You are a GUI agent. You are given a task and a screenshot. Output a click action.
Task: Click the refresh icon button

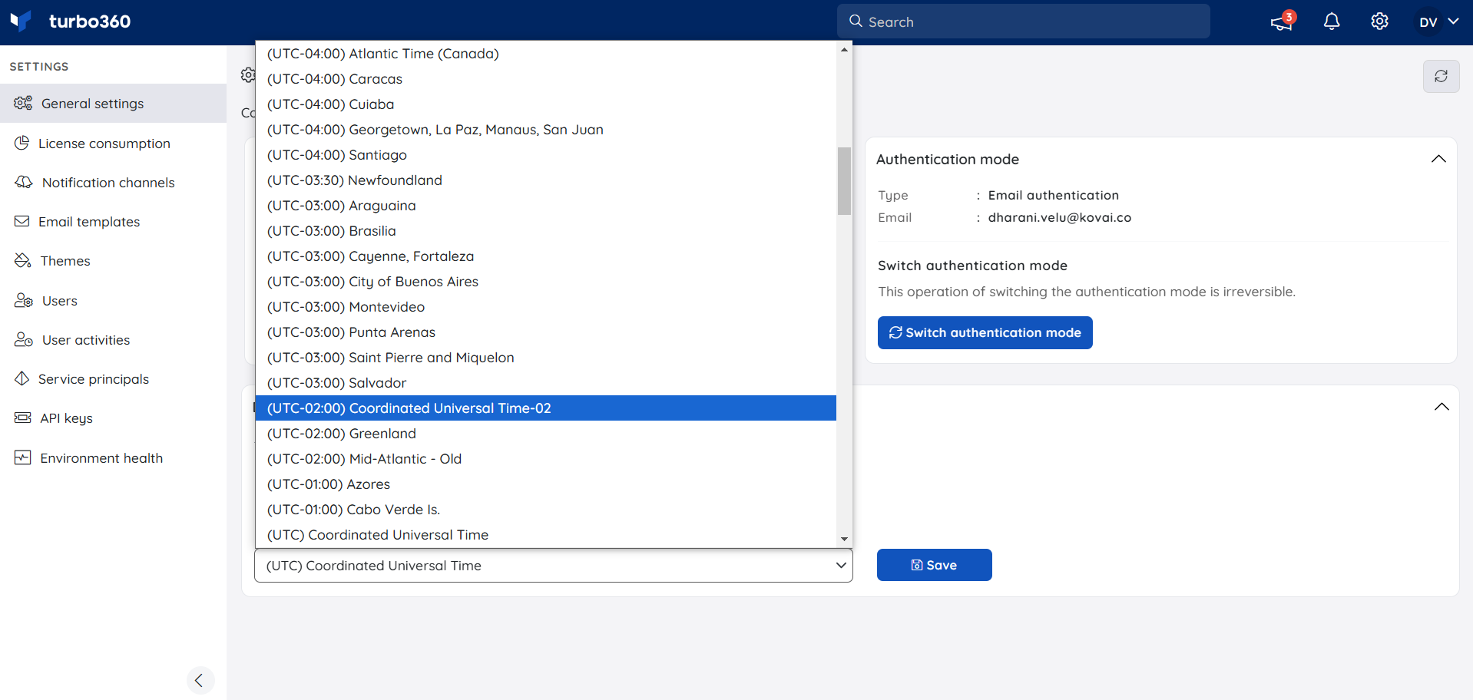1441,76
